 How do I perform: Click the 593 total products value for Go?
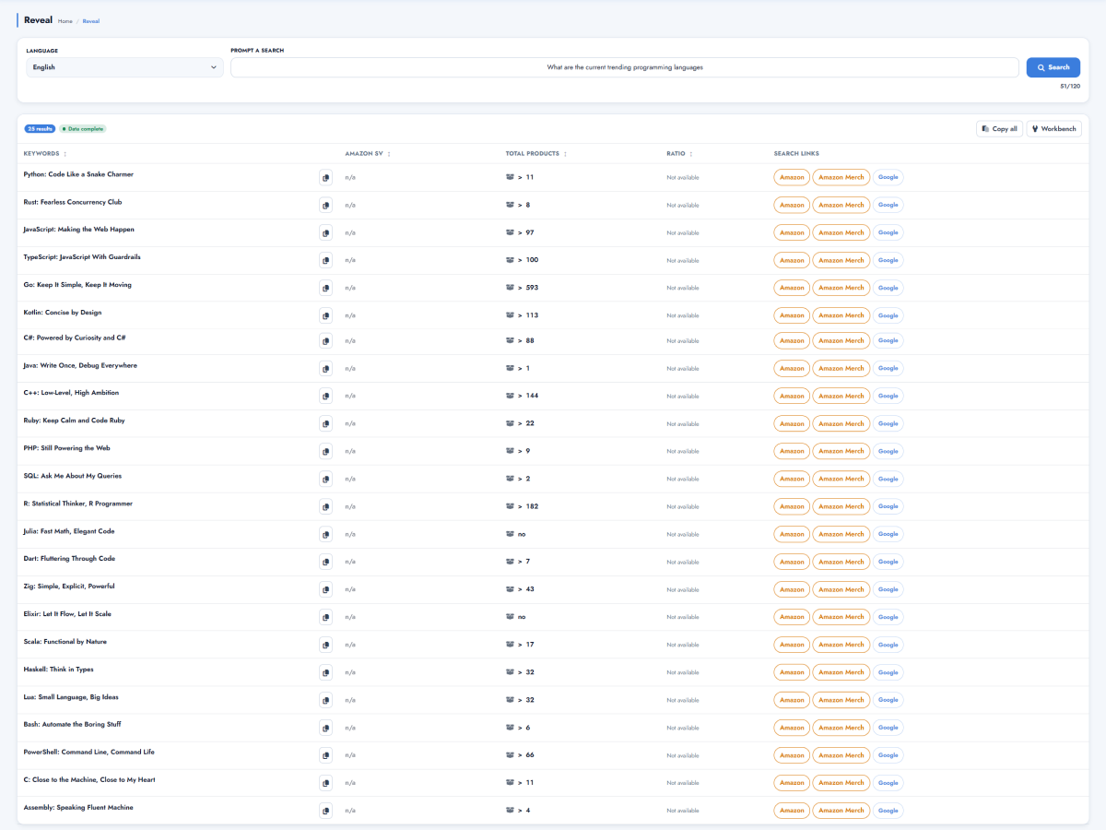pyautogui.click(x=532, y=288)
